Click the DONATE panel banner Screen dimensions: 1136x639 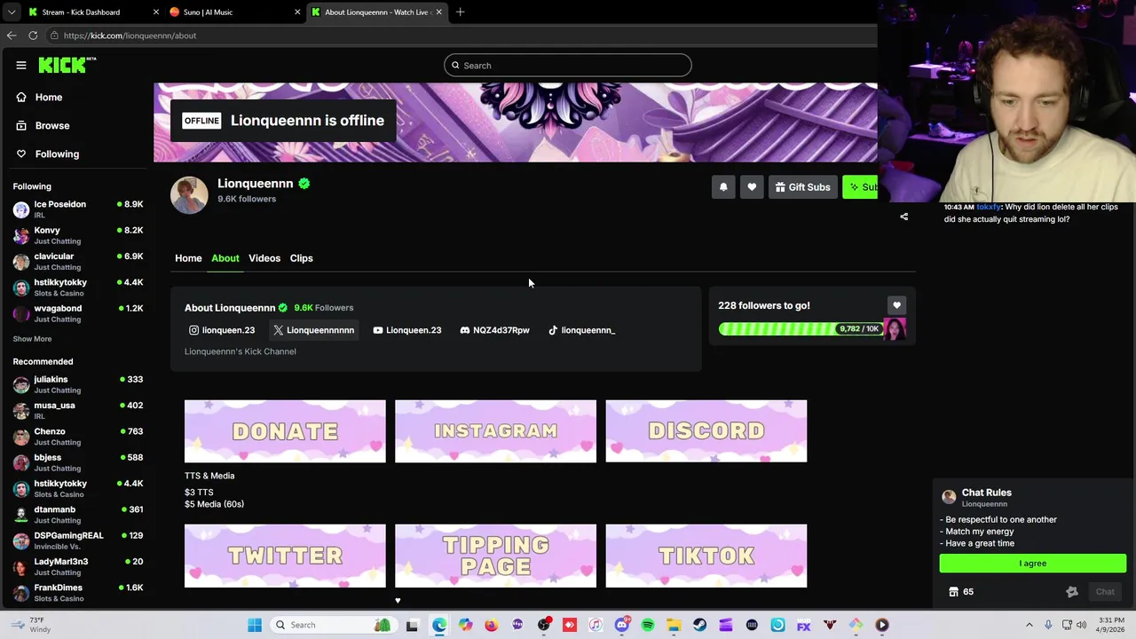285,431
